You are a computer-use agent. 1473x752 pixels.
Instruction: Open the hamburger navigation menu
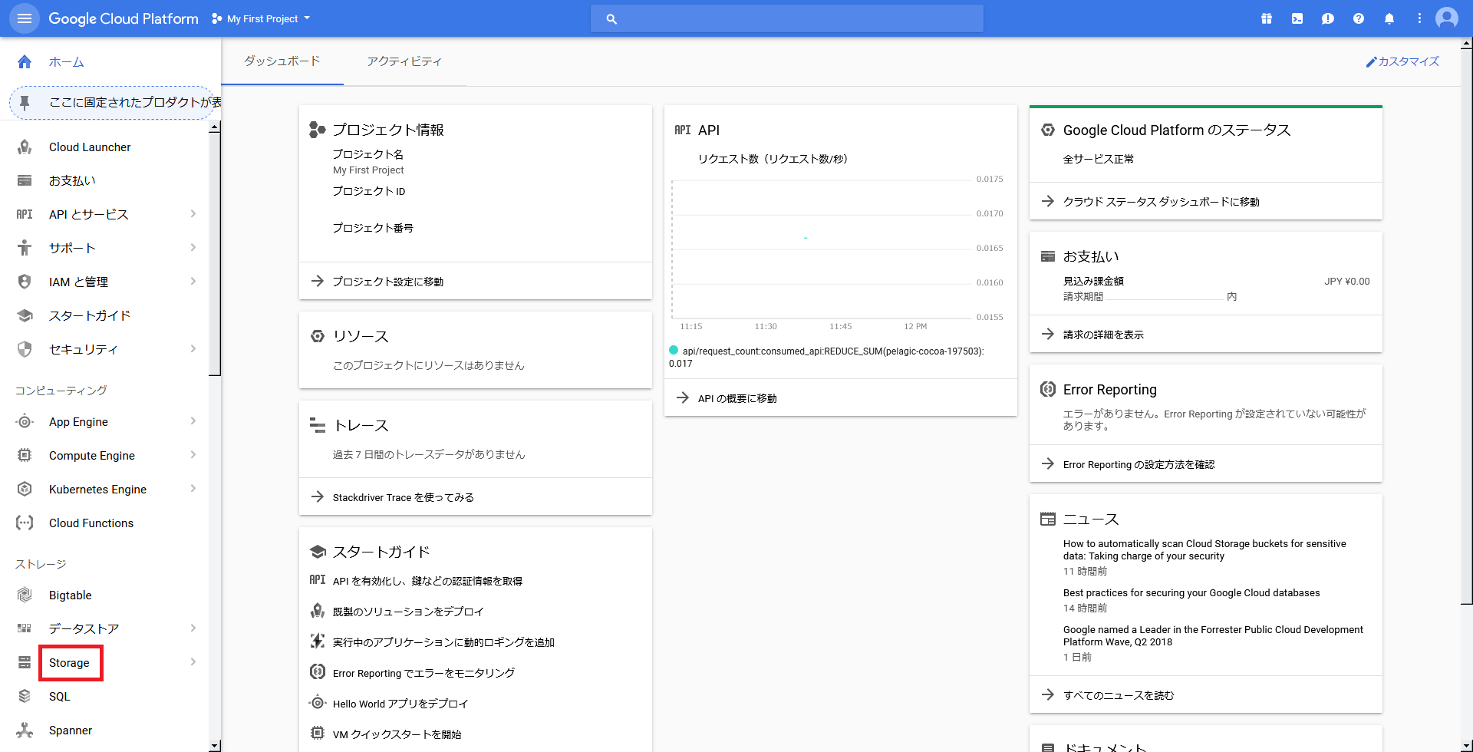(25, 18)
